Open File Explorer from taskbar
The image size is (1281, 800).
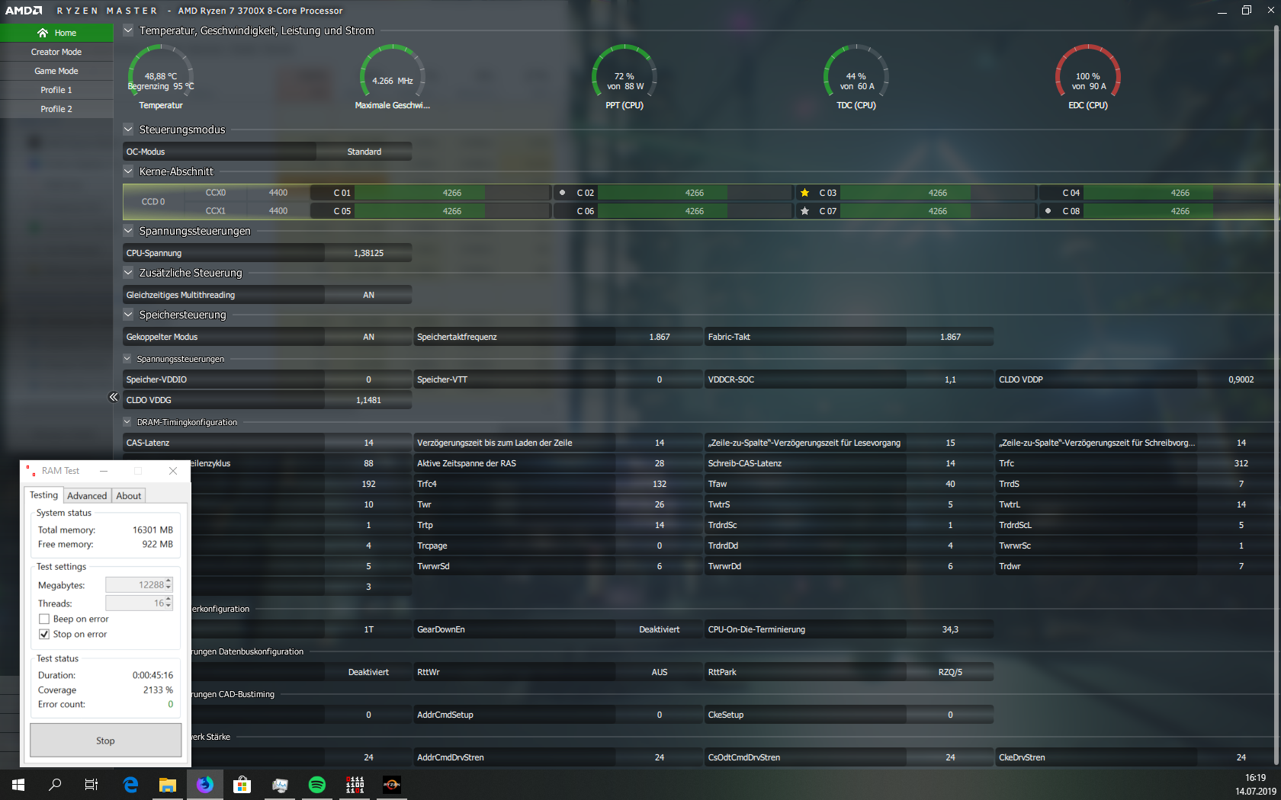click(x=168, y=784)
